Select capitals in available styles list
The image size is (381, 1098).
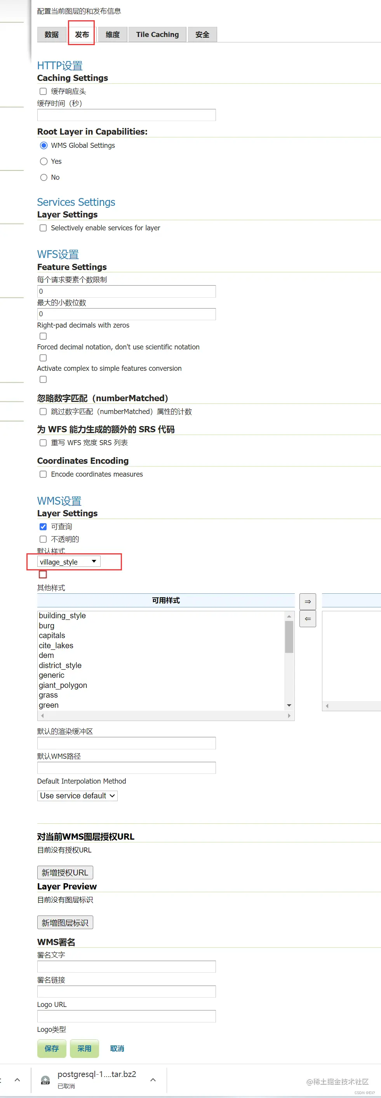pyautogui.click(x=52, y=635)
